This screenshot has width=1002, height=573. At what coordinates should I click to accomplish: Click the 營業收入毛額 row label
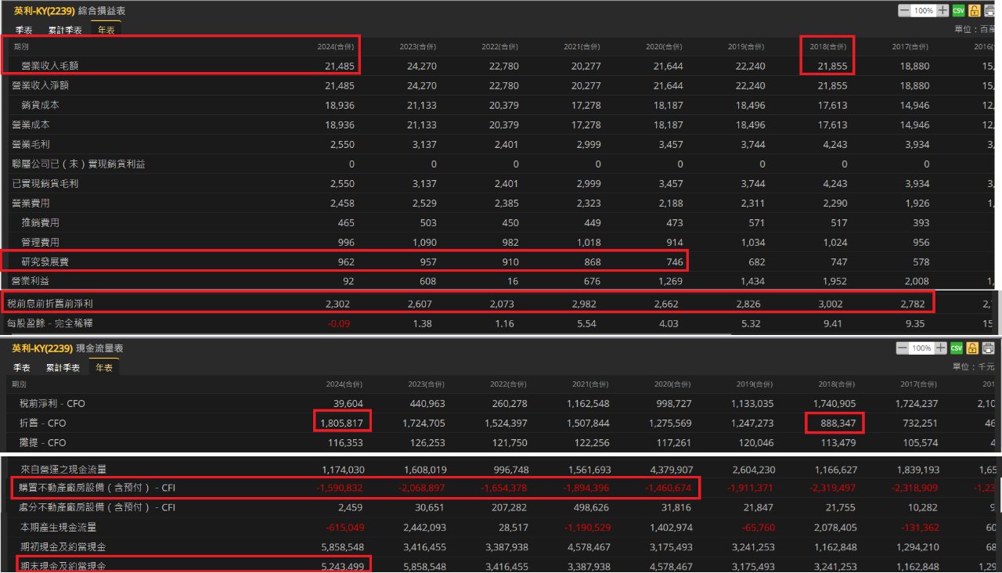point(50,66)
